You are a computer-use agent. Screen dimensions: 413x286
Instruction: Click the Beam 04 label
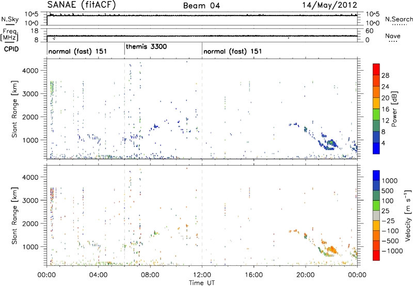pos(201,6)
